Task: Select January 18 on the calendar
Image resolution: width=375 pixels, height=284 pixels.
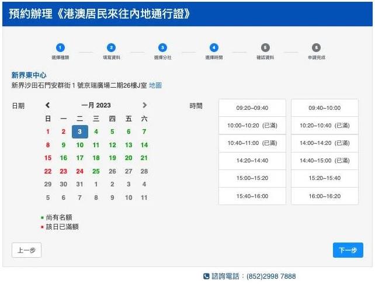Action: coord(96,158)
